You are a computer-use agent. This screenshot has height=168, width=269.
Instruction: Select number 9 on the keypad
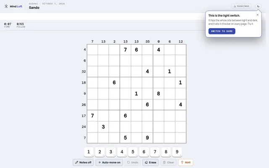pyautogui.click(x=177, y=152)
